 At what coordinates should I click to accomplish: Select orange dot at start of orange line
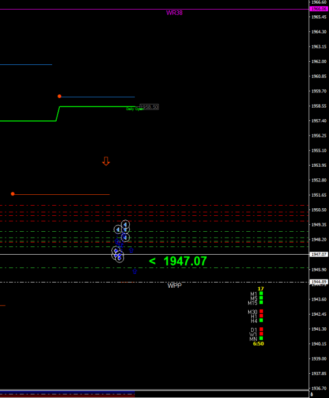(13, 194)
